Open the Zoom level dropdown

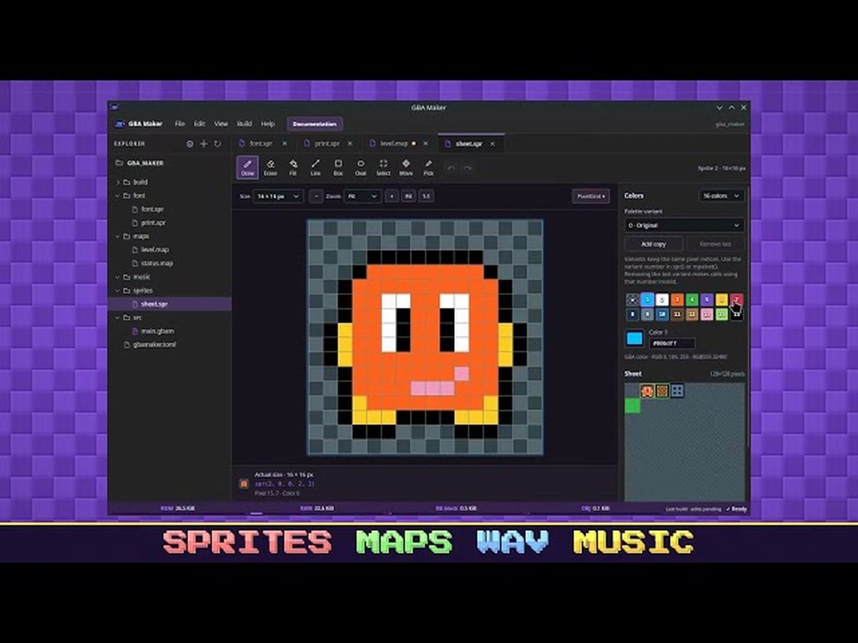pos(362,196)
